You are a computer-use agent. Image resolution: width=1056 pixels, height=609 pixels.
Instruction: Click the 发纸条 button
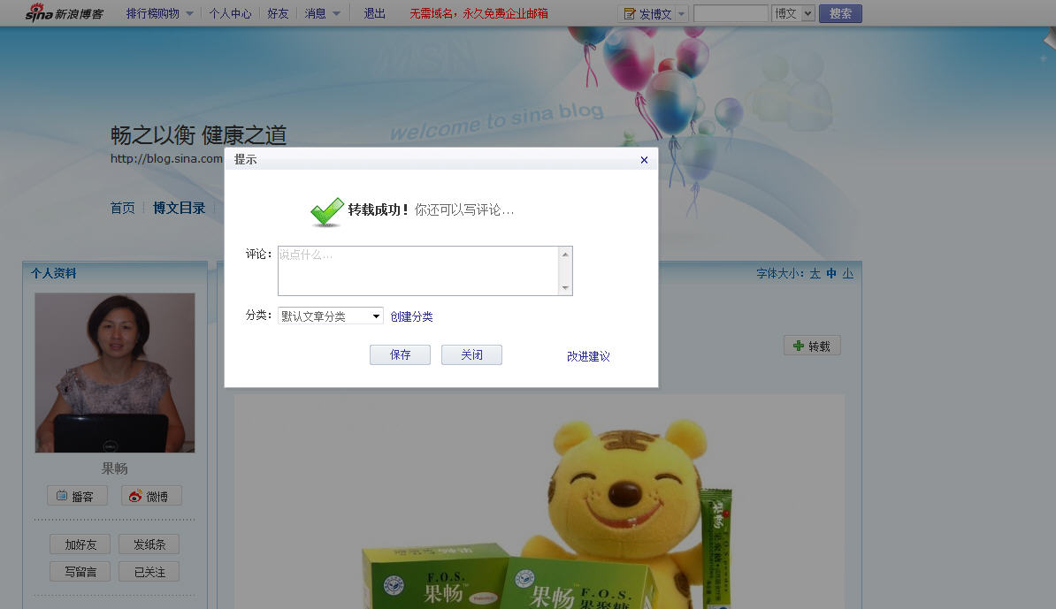[149, 544]
